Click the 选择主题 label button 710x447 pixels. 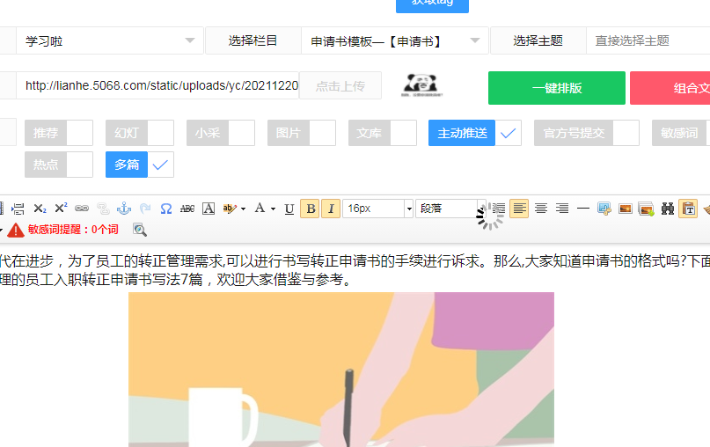538,40
